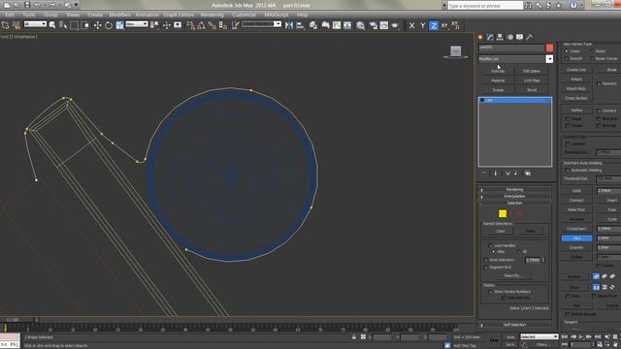
Task: Activate the Select and Scale tool
Action: (x=119, y=25)
